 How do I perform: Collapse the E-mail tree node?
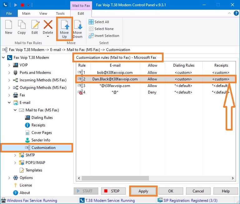point(9,103)
